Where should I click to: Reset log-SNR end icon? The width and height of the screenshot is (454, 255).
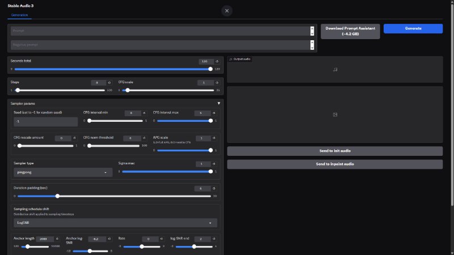(214, 239)
